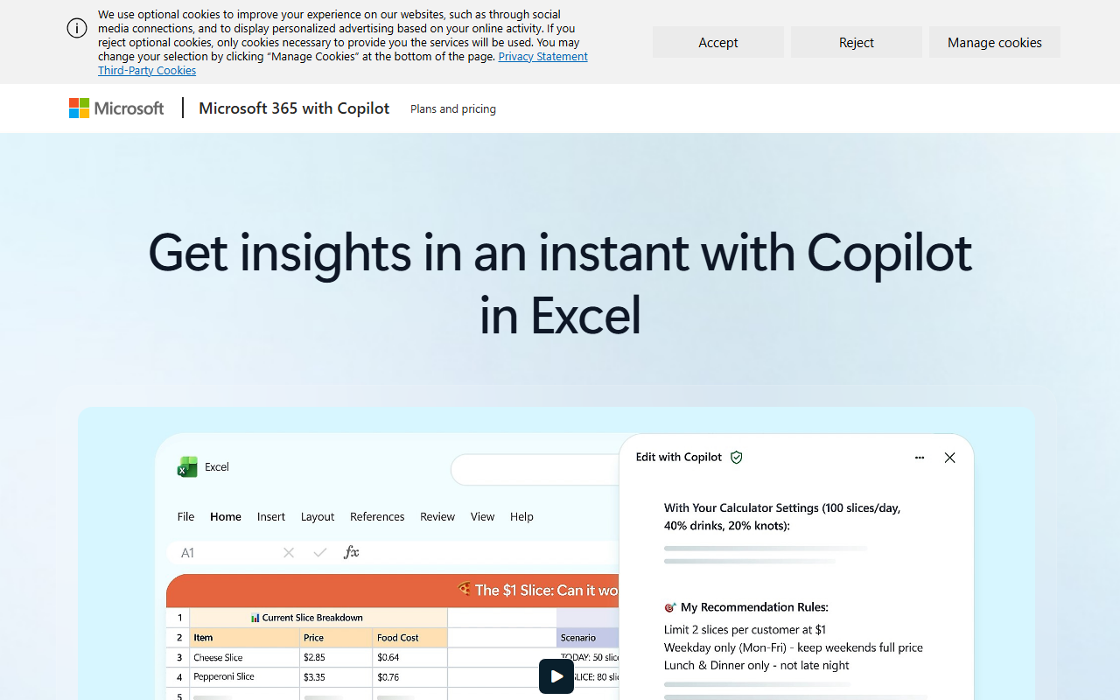1120x700 pixels.
Task: Click the Weekday only (Mon-Fri) line
Action: tap(794, 647)
